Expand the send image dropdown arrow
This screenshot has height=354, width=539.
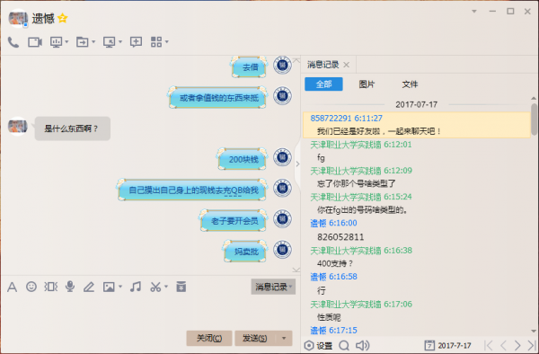(x=120, y=287)
